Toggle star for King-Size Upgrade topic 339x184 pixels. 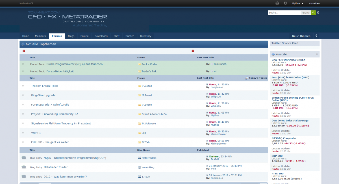coord(23,95)
